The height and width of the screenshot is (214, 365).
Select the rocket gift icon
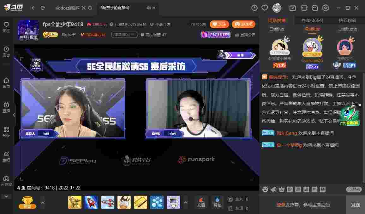(91, 202)
